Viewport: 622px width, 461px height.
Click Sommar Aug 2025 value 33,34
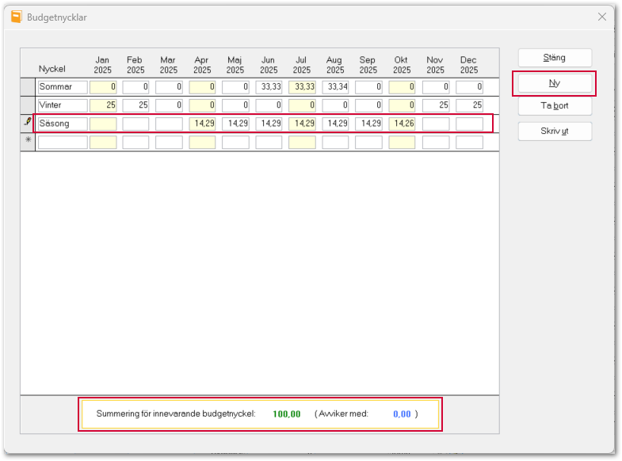point(336,87)
